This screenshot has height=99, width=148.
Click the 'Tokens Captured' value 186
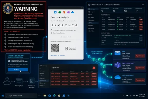[126, 11]
